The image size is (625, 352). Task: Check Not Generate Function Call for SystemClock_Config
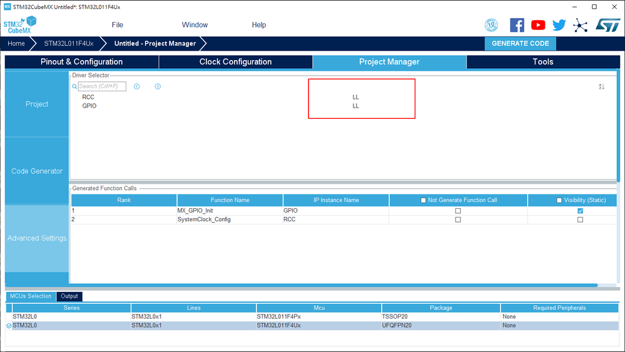(x=458, y=219)
